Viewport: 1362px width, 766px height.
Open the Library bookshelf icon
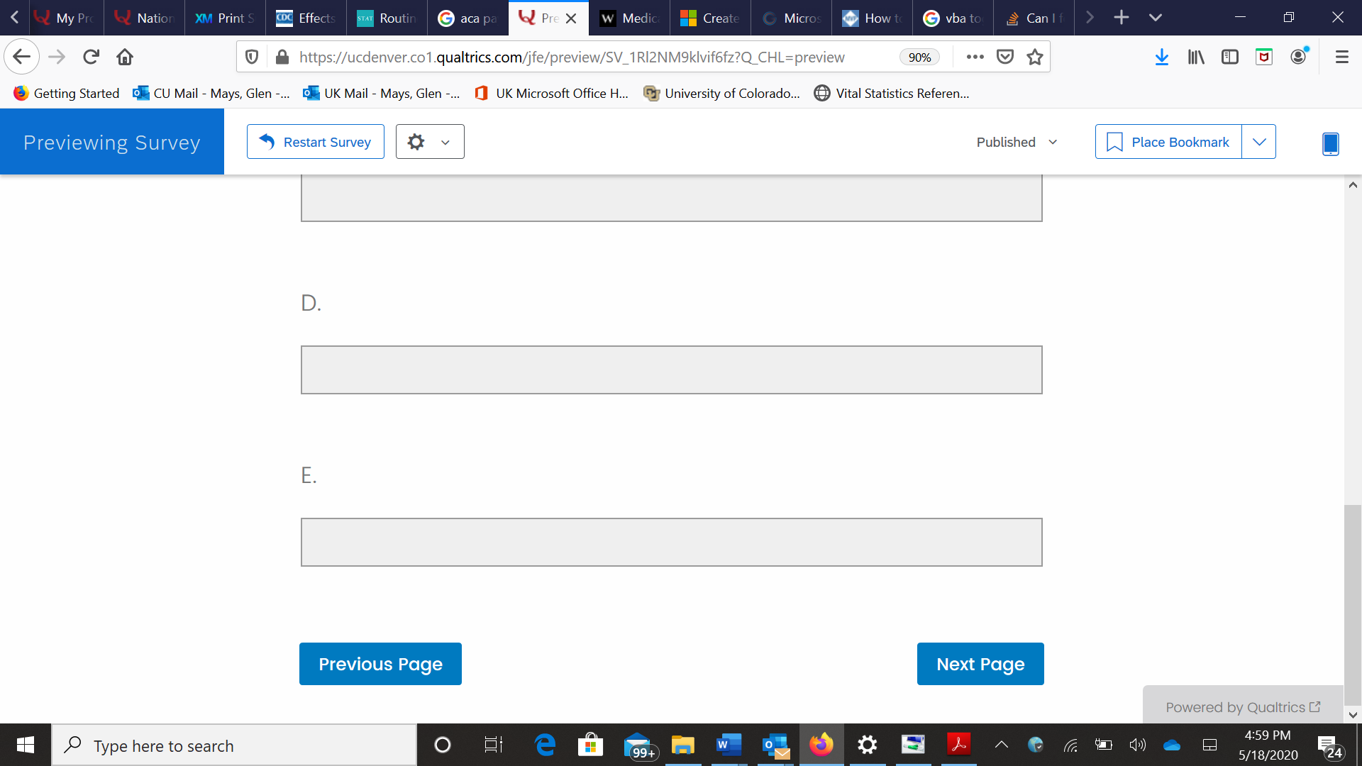[x=1196, y=57]
